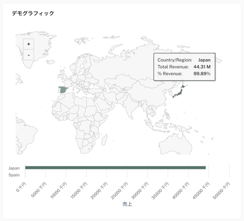The image size is (244, 221).
Task: Click the Japan label in bar chart
Action: point(14,168)
